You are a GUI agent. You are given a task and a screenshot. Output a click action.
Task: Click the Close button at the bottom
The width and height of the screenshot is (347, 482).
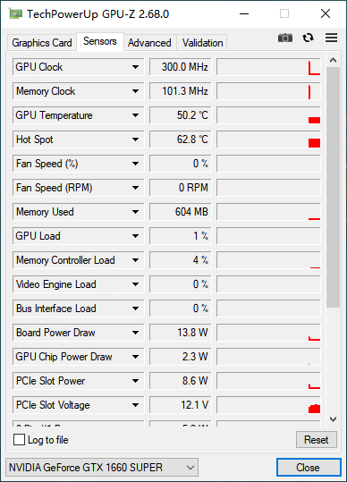309,468
